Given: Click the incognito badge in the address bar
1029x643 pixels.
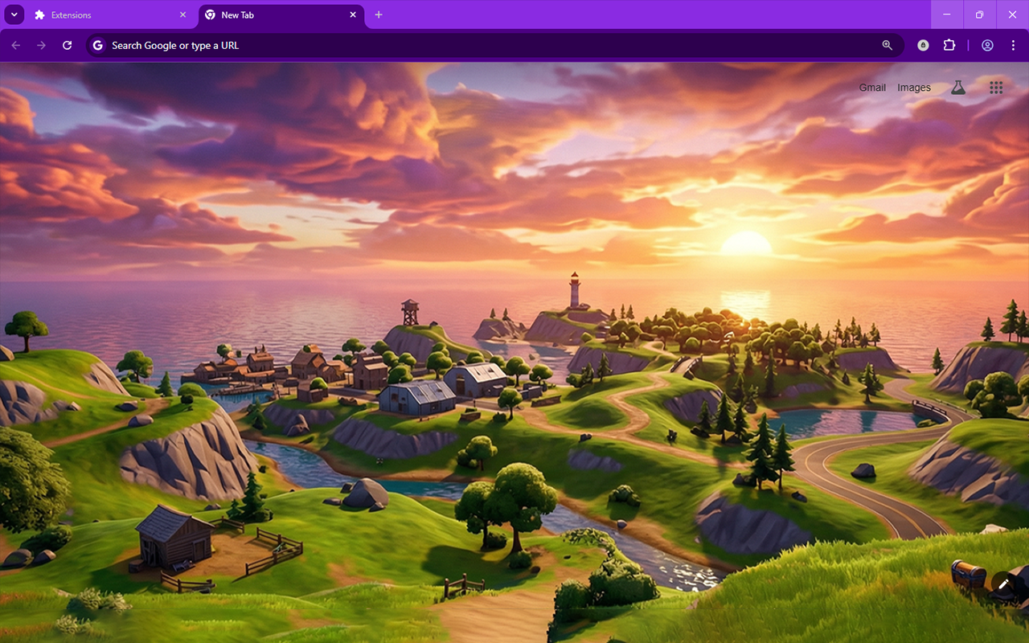Looking at the screenshot, I should (922, 46).
